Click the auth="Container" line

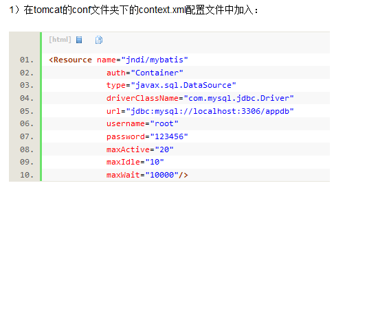click(145, 73)
